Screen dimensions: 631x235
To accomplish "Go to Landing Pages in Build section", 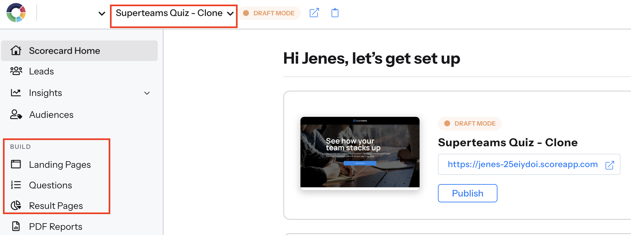I will [60, 164].
